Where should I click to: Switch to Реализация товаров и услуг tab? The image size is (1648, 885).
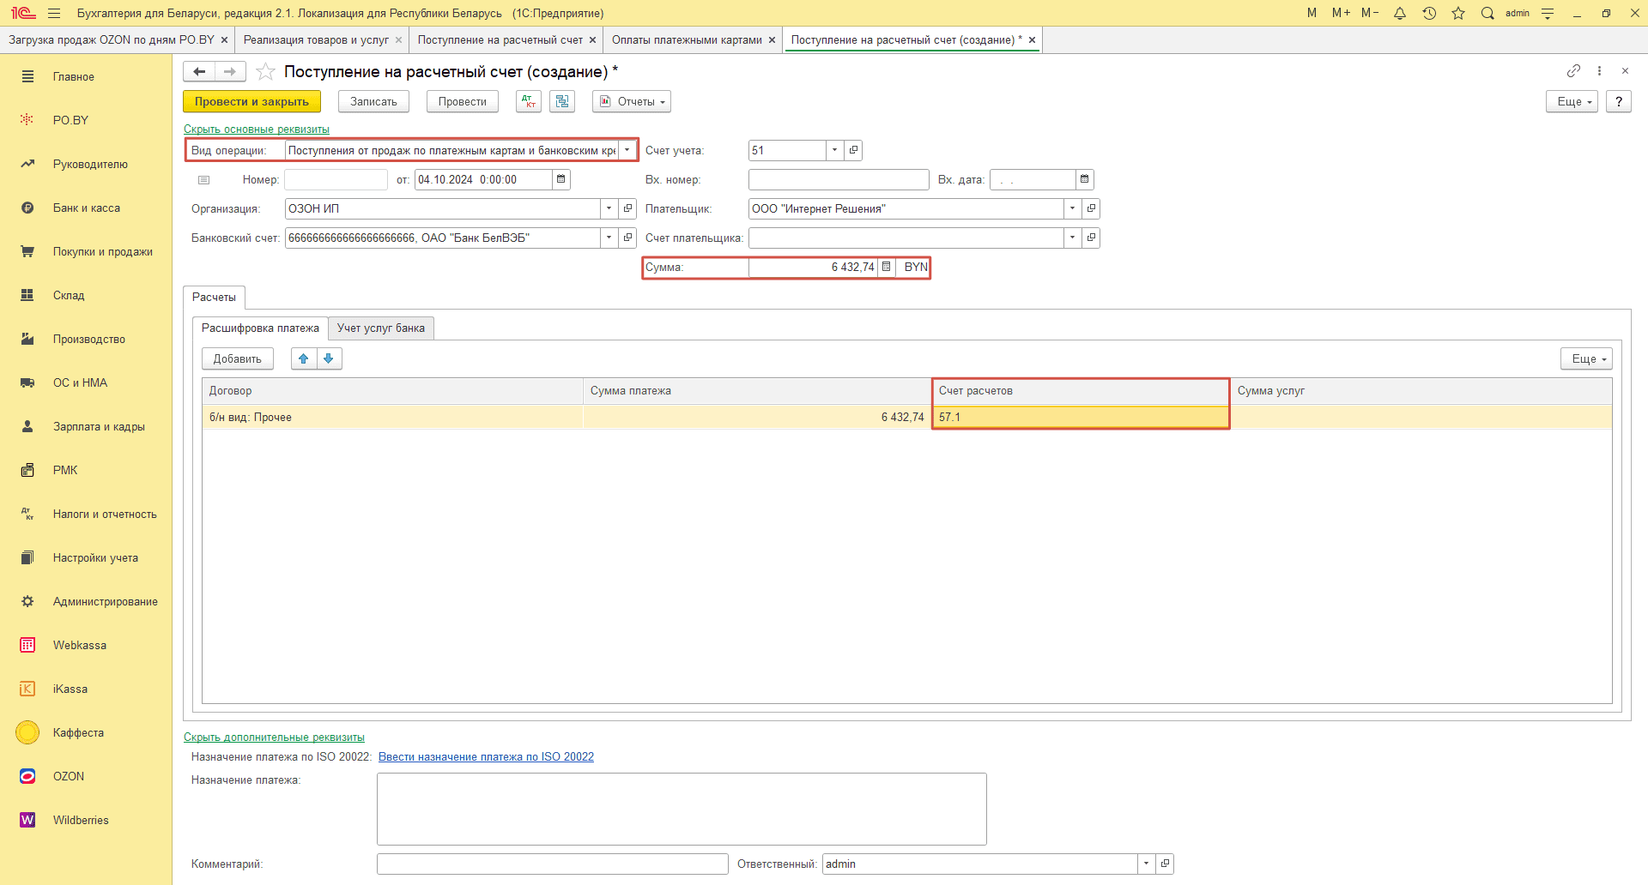[316, 39]
